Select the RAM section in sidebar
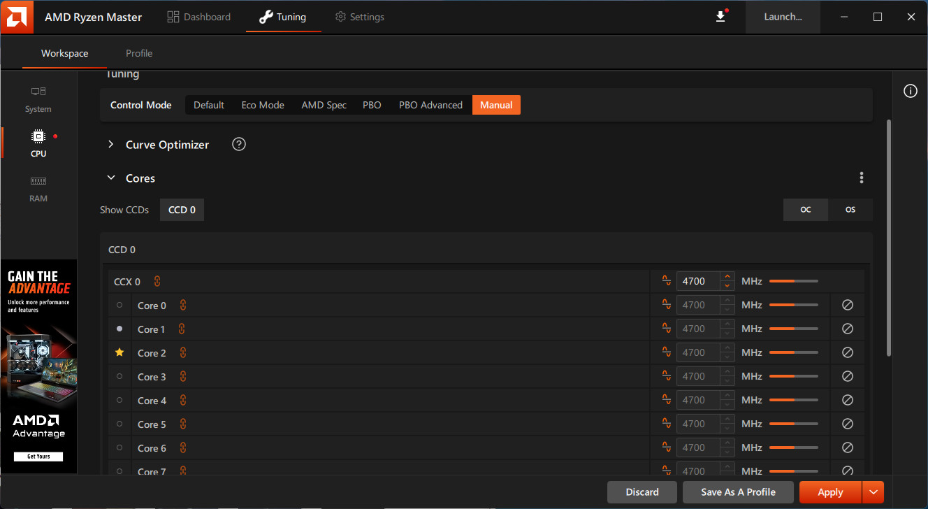This screenshot has width=928, height=509. pos(38,189)
